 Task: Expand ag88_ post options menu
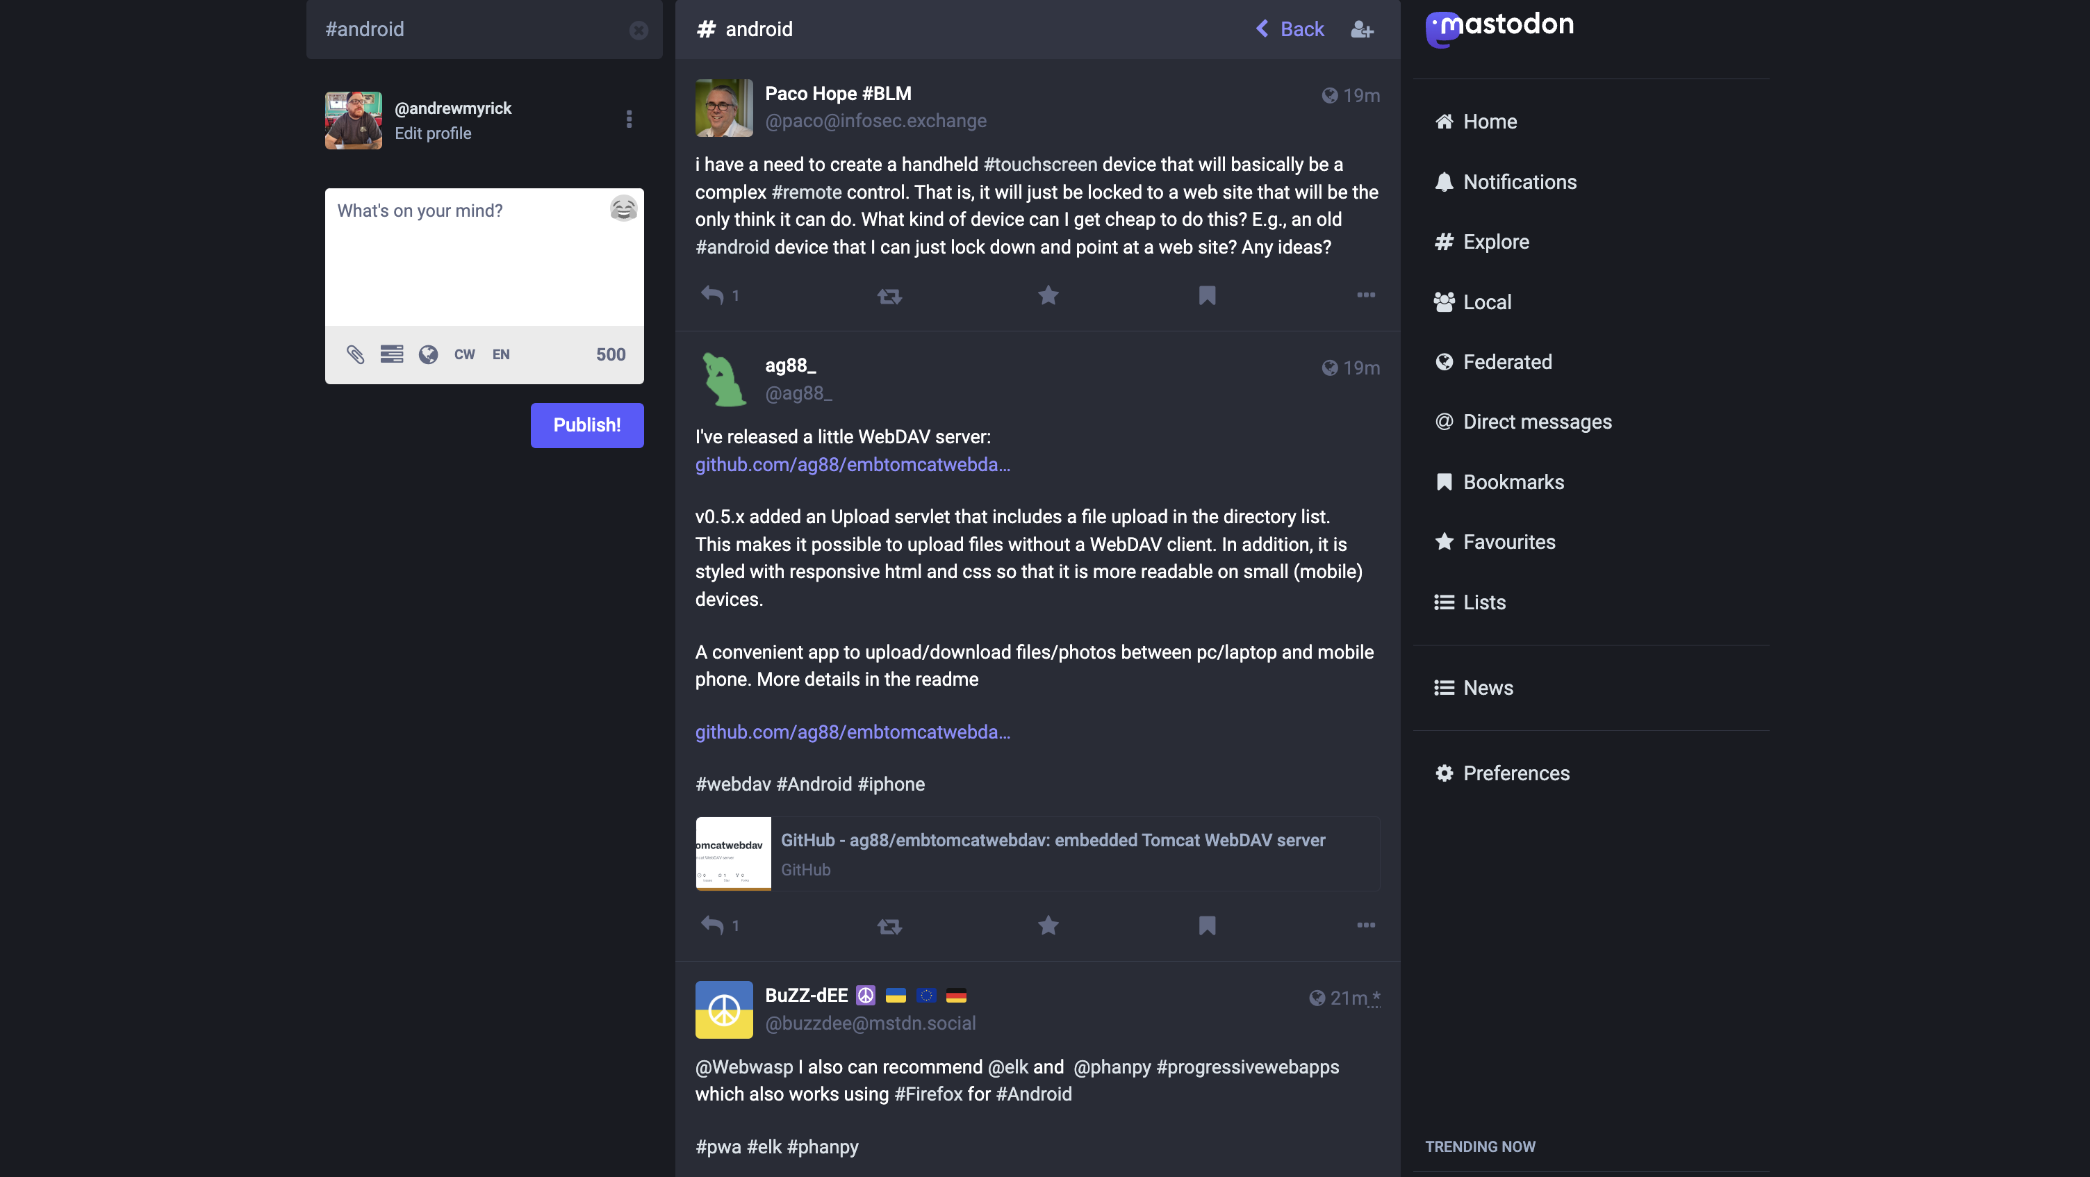(x=1365, y=924)
